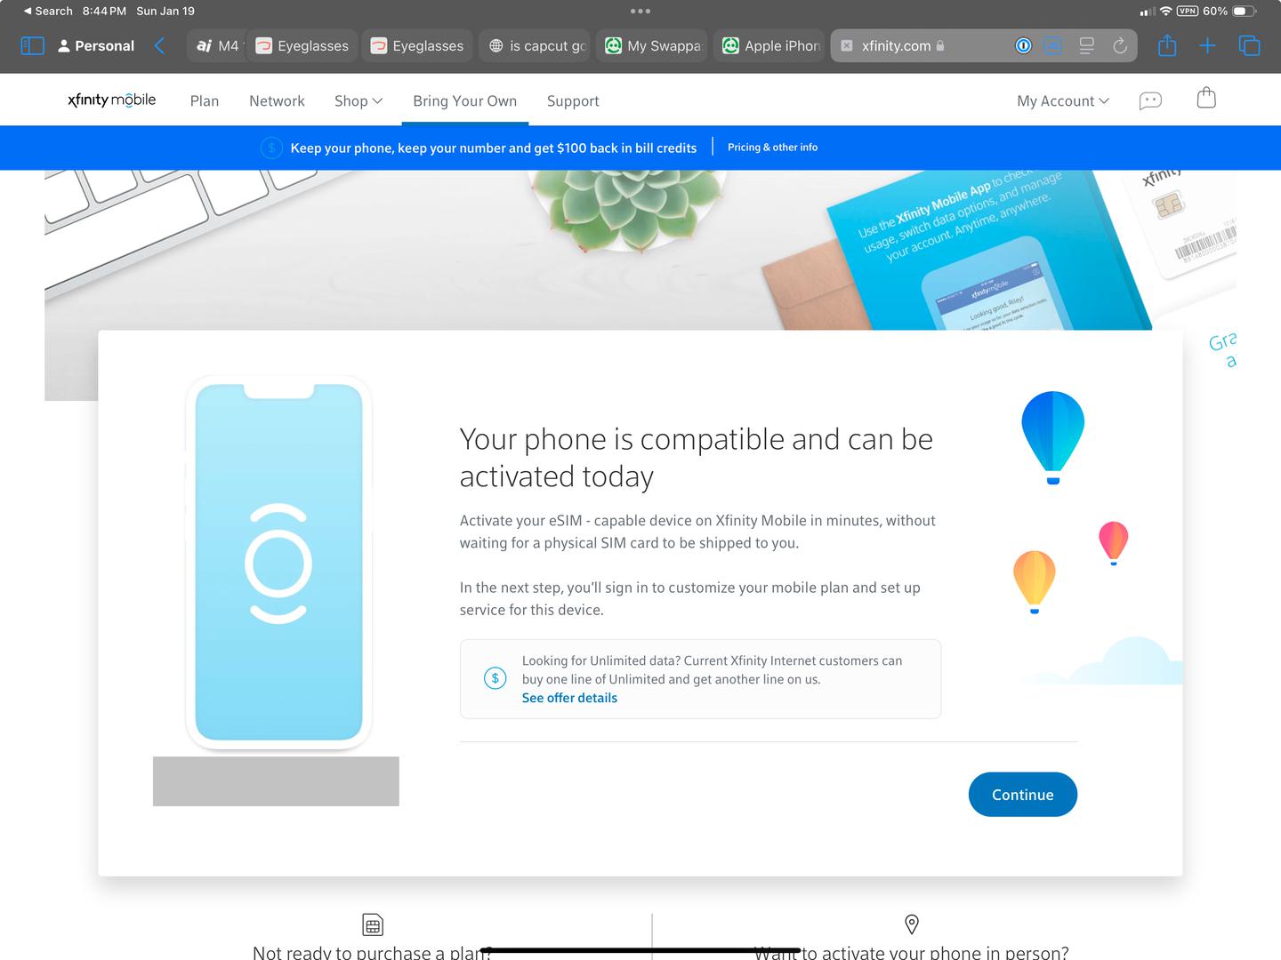The image size is (1281, 960).
Task: Show all tabs overview icon
Action: coord(1249,45)
